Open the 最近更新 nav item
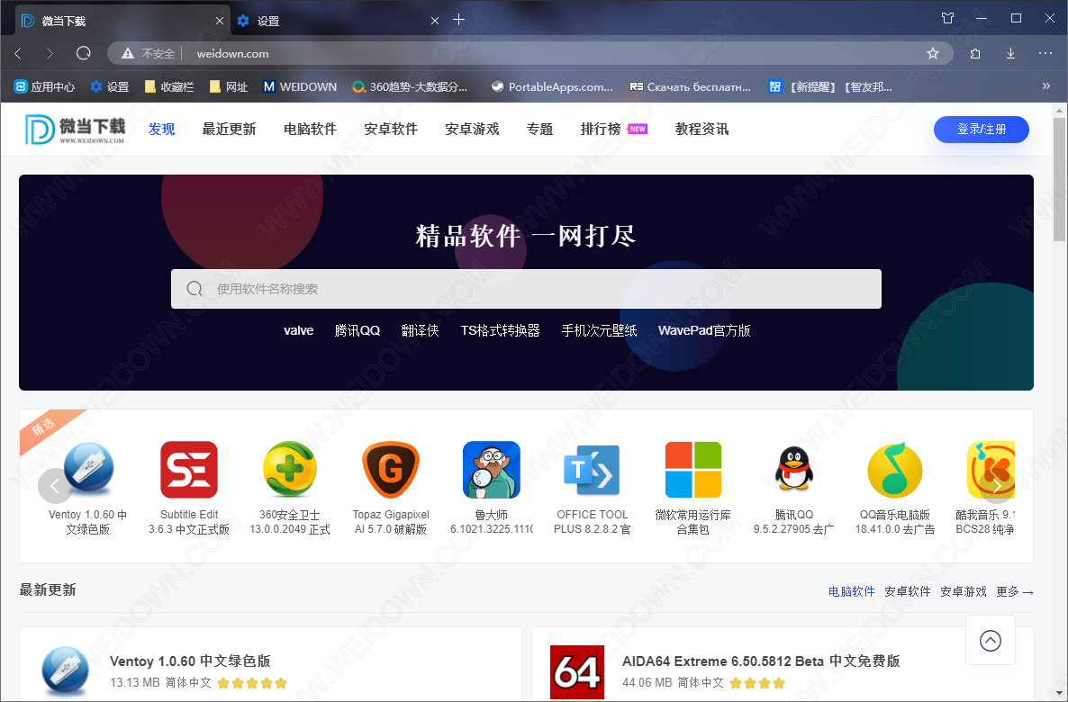The height and width of the screenshot is (702, 1068). [229, 130]
